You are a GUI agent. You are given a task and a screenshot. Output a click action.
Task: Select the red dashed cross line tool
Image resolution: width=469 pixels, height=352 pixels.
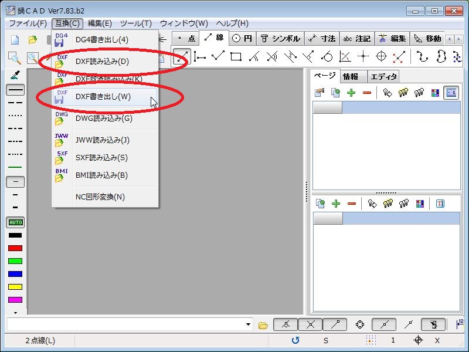[399, 56]
